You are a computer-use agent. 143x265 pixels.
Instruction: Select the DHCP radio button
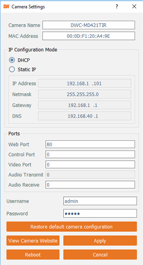(12, 60)
